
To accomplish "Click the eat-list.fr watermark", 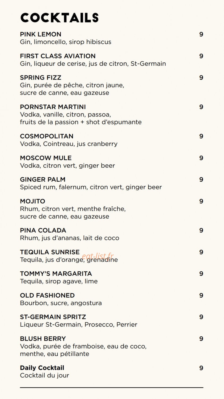I will point(98,256).
